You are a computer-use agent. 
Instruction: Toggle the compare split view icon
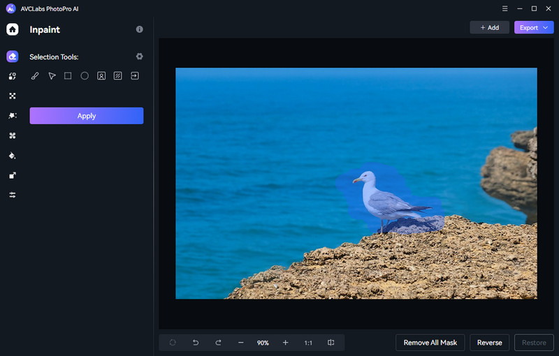(331, 343)
